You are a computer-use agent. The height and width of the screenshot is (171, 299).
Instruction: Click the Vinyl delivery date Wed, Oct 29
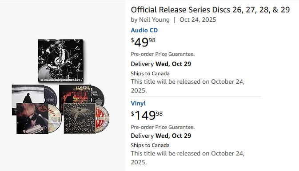[173, 136]
